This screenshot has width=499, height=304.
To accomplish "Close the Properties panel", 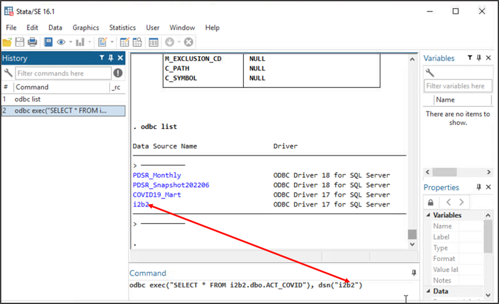I will click(488, 187).
